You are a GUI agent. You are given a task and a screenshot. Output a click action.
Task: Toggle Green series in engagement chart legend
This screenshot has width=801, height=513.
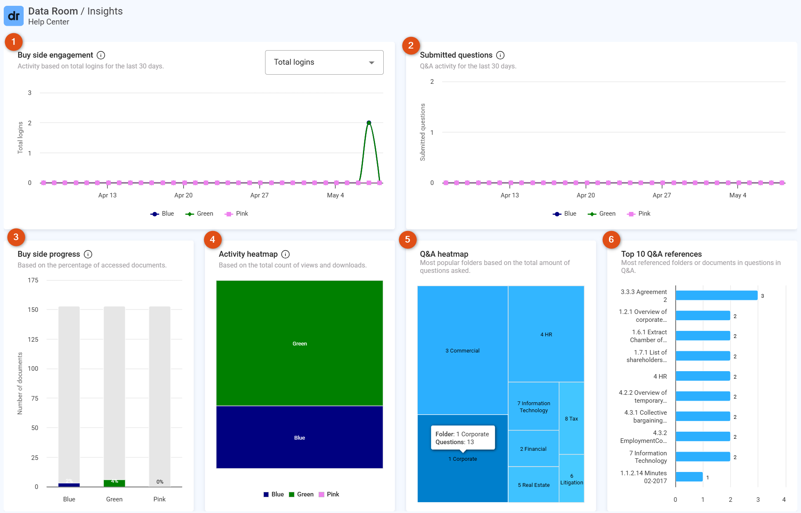[199, 214]
